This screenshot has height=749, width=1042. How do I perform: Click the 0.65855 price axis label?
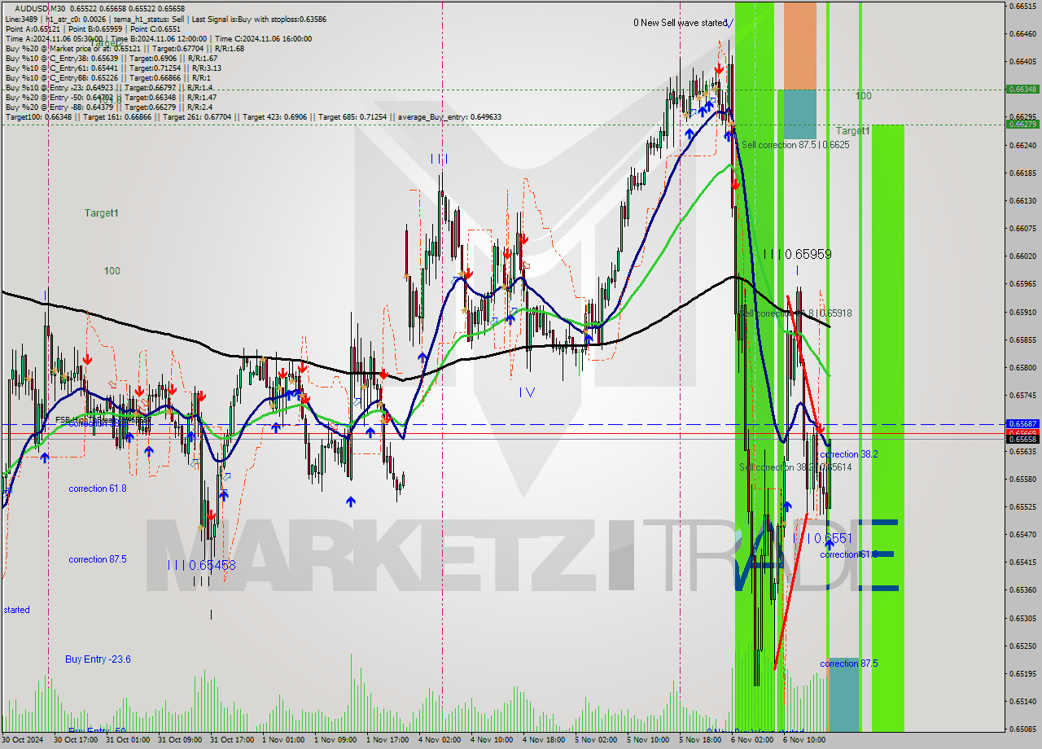click(1022, 339)
